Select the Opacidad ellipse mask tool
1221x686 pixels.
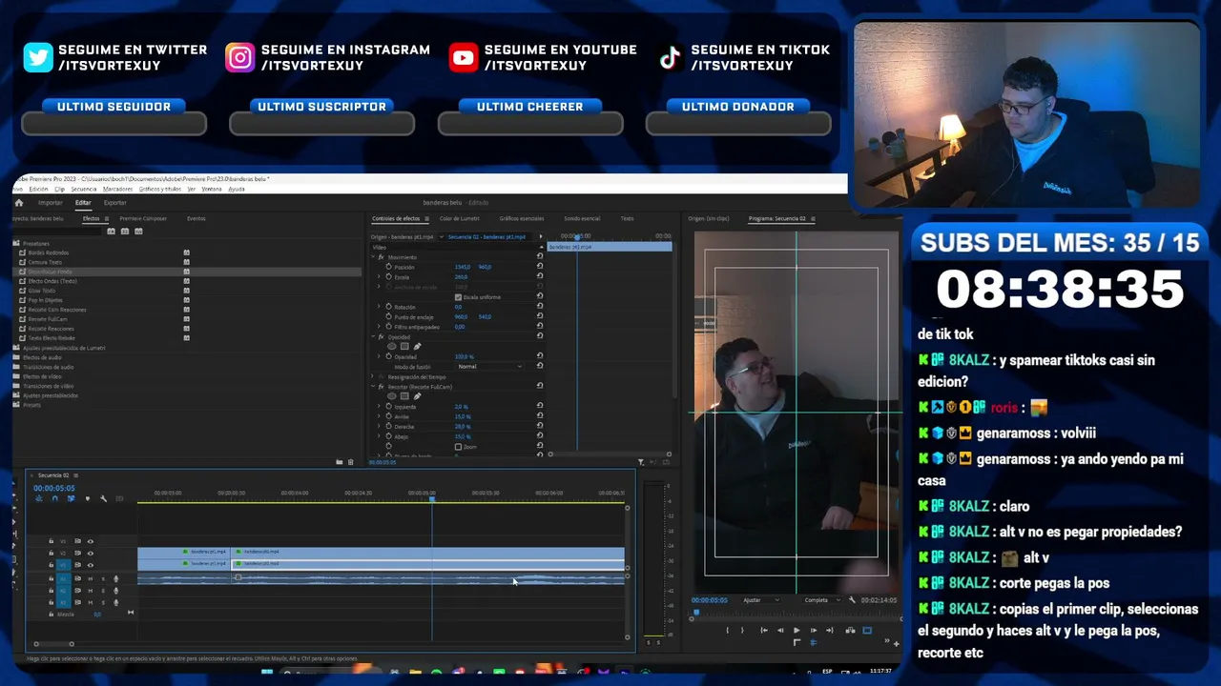(x=391, y=346)
